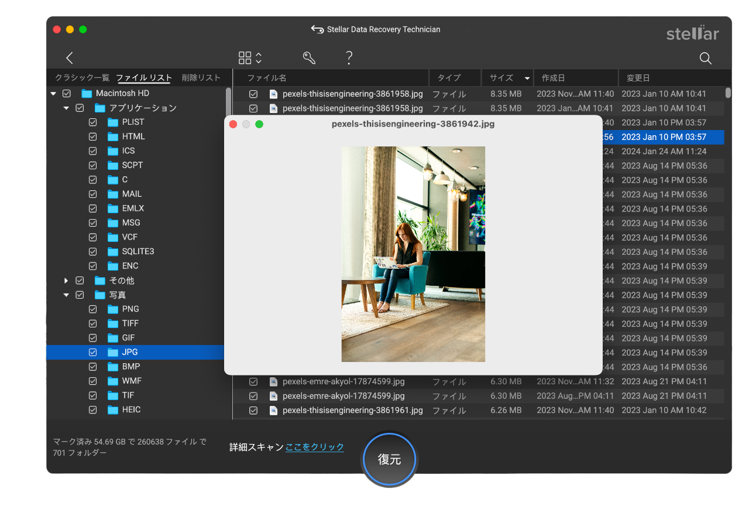Toggle the TIF folder checkbox
Viewport: 749px width, 526px height.
click(92, 395)
